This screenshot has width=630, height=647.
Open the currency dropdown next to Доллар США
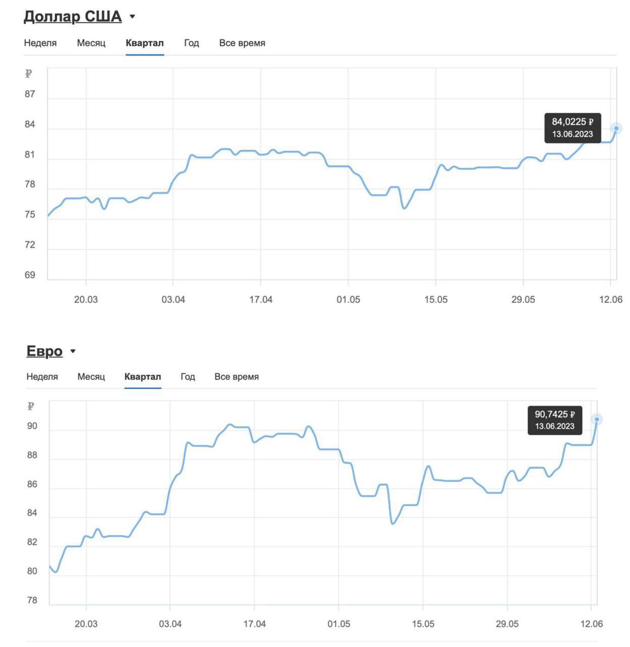pyautogui.click(x=133, y=15)
